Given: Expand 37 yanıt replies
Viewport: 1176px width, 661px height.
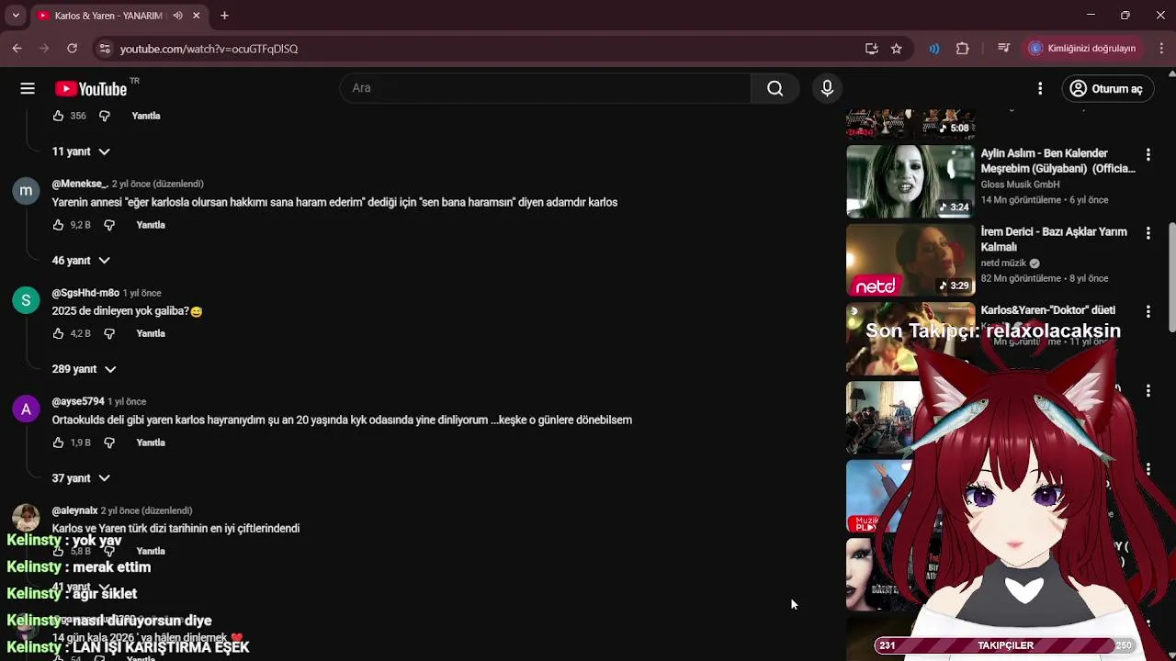Looking at the screenshot, I should pos(81,478).
